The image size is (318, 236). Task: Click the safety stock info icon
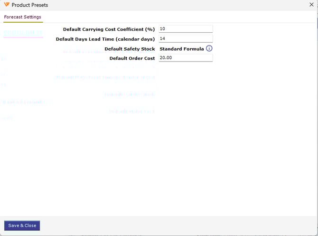click(x=209, y=49)
